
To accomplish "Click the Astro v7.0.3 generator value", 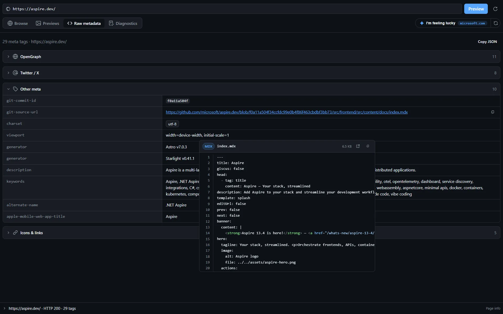I will click(176, 147).
